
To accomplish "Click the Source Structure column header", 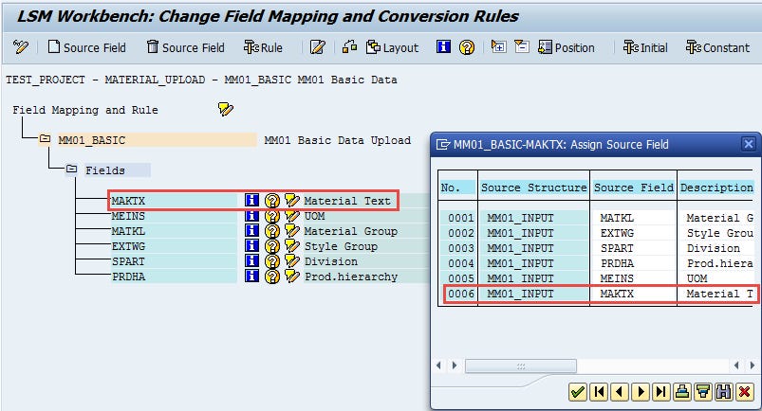I will [533, 188].
